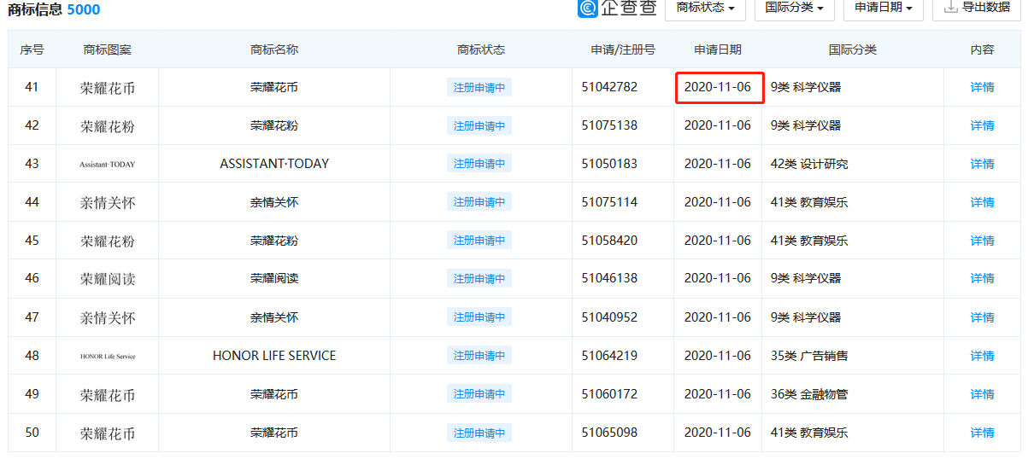Screen dimensions: 1034x459
Task: Click the 35类 广告销售 classification cell
Action: click(x=809, y=356)
